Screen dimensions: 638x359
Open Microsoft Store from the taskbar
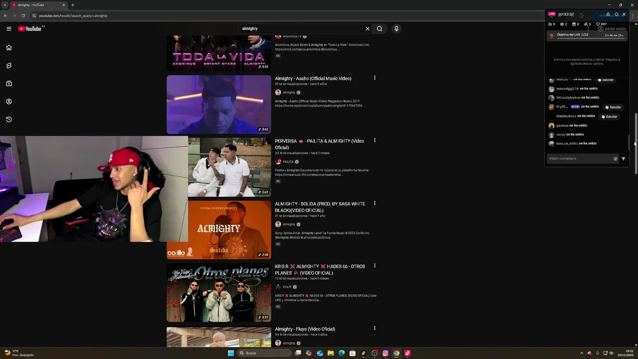coord(352,353)
